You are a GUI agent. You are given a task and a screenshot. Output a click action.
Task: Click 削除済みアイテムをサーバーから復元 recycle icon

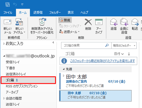pos(42,22)
